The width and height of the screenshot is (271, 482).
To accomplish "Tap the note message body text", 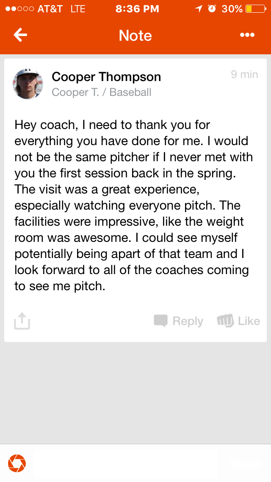I will click(x=134, y=205).
